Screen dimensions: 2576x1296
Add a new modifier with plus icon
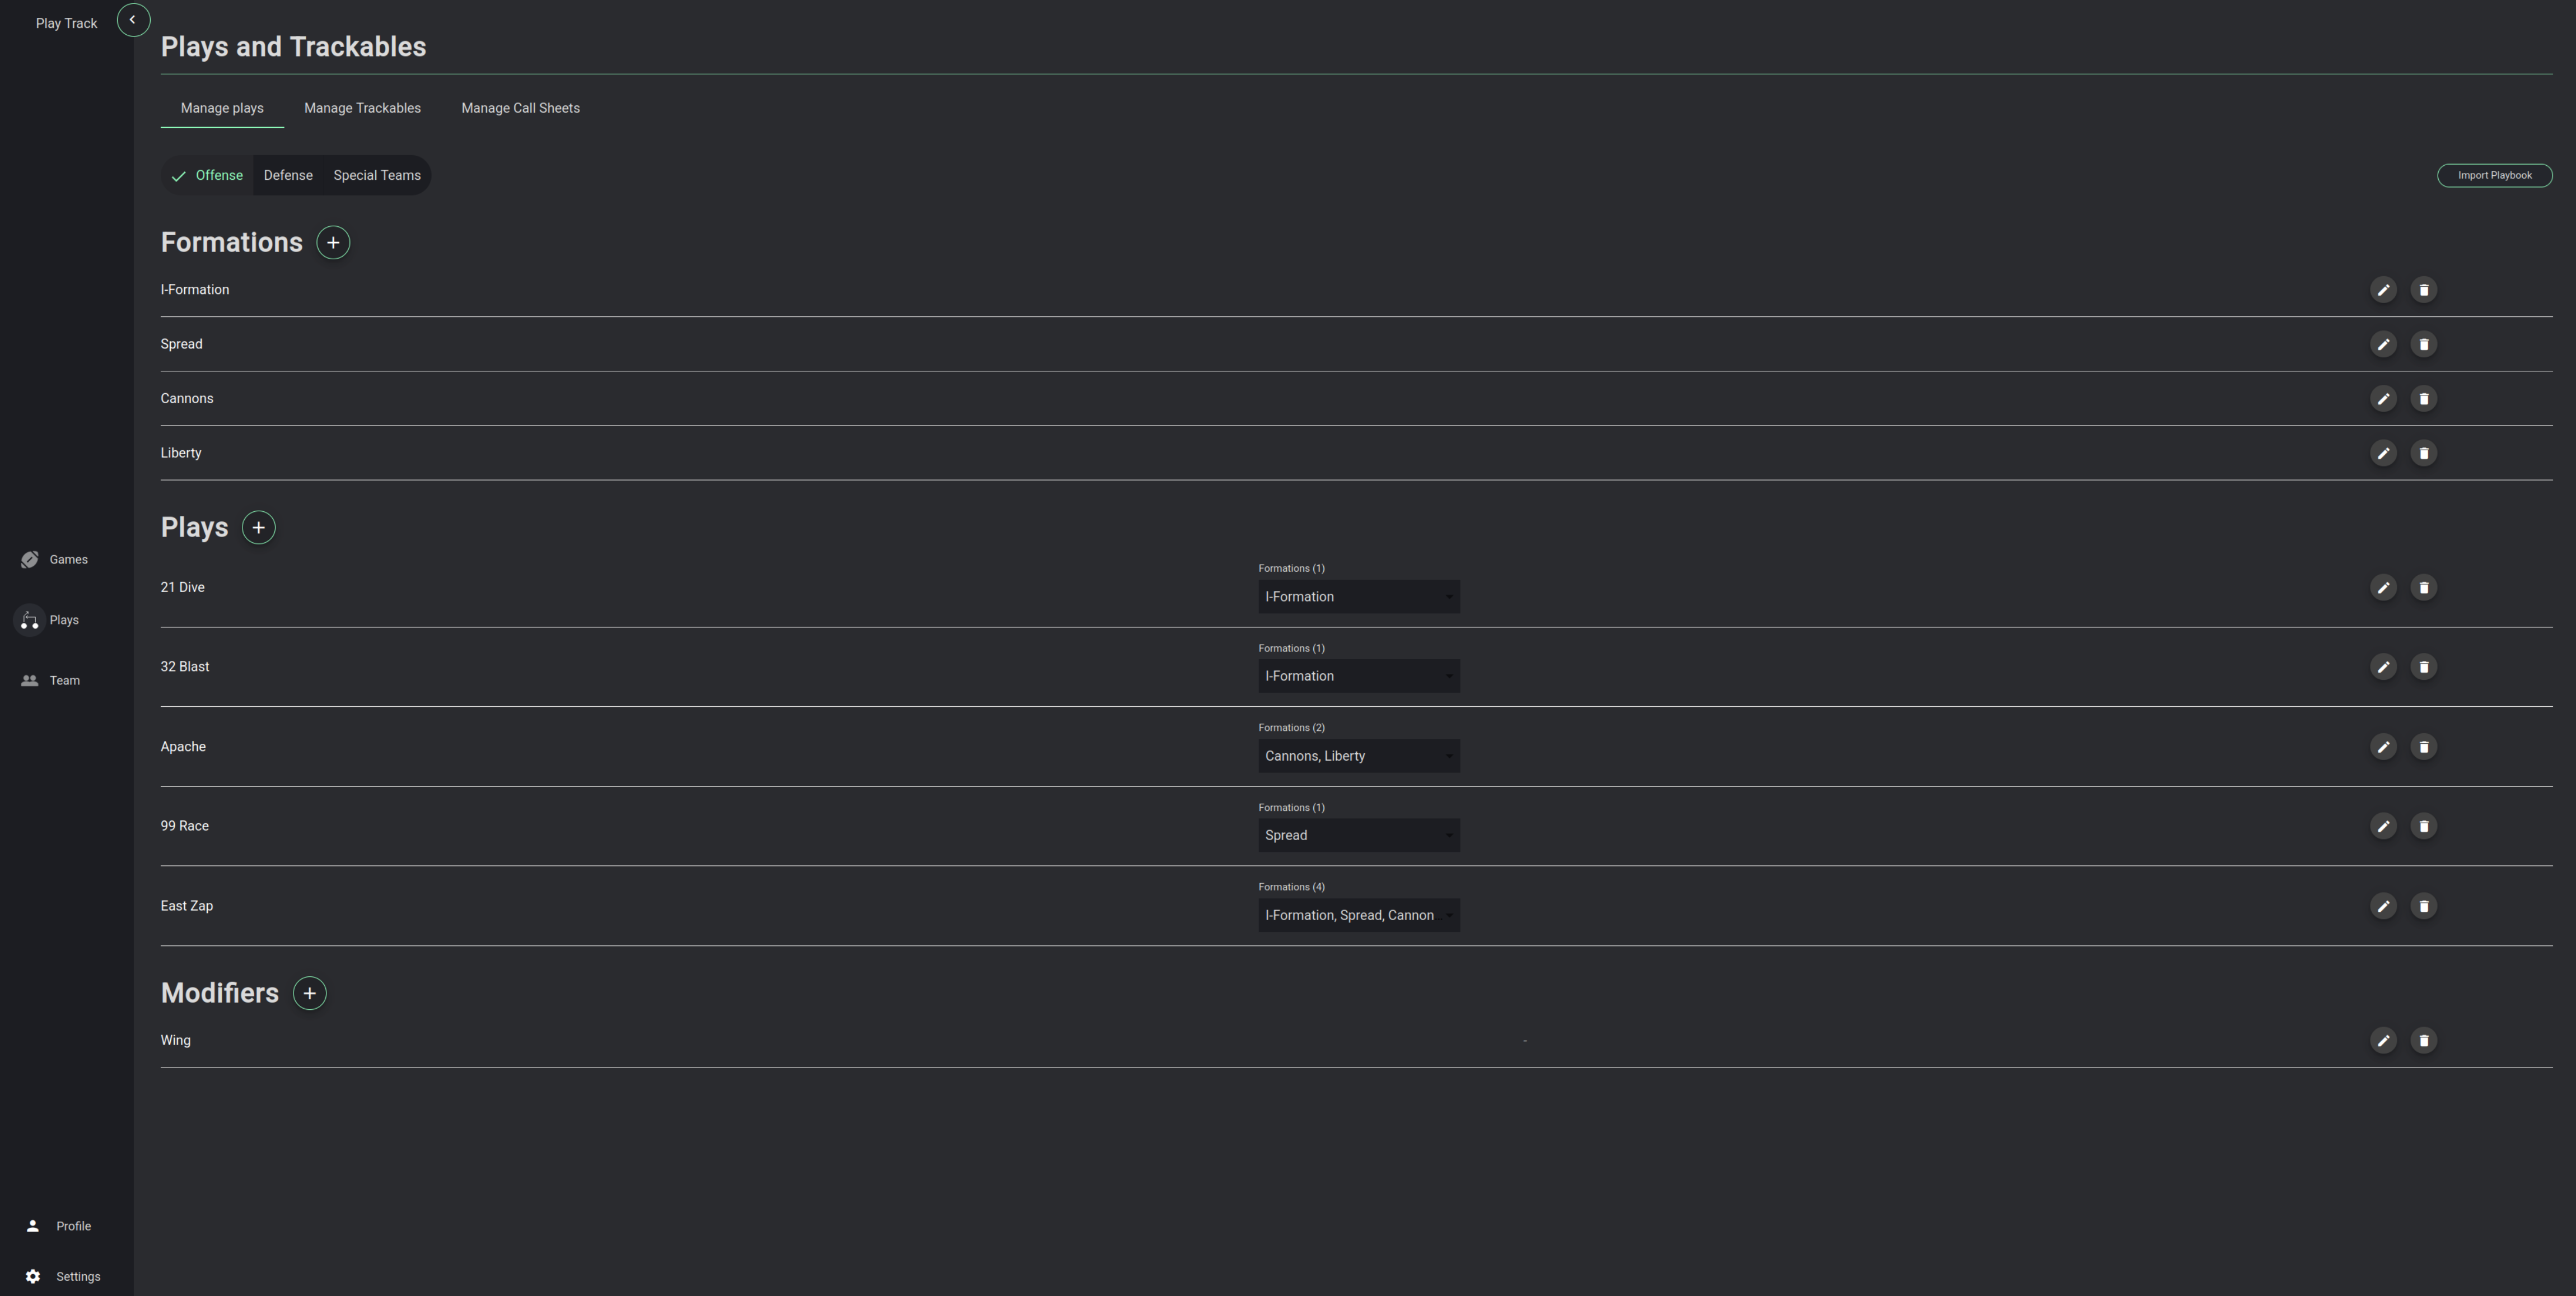coord(310,993)
